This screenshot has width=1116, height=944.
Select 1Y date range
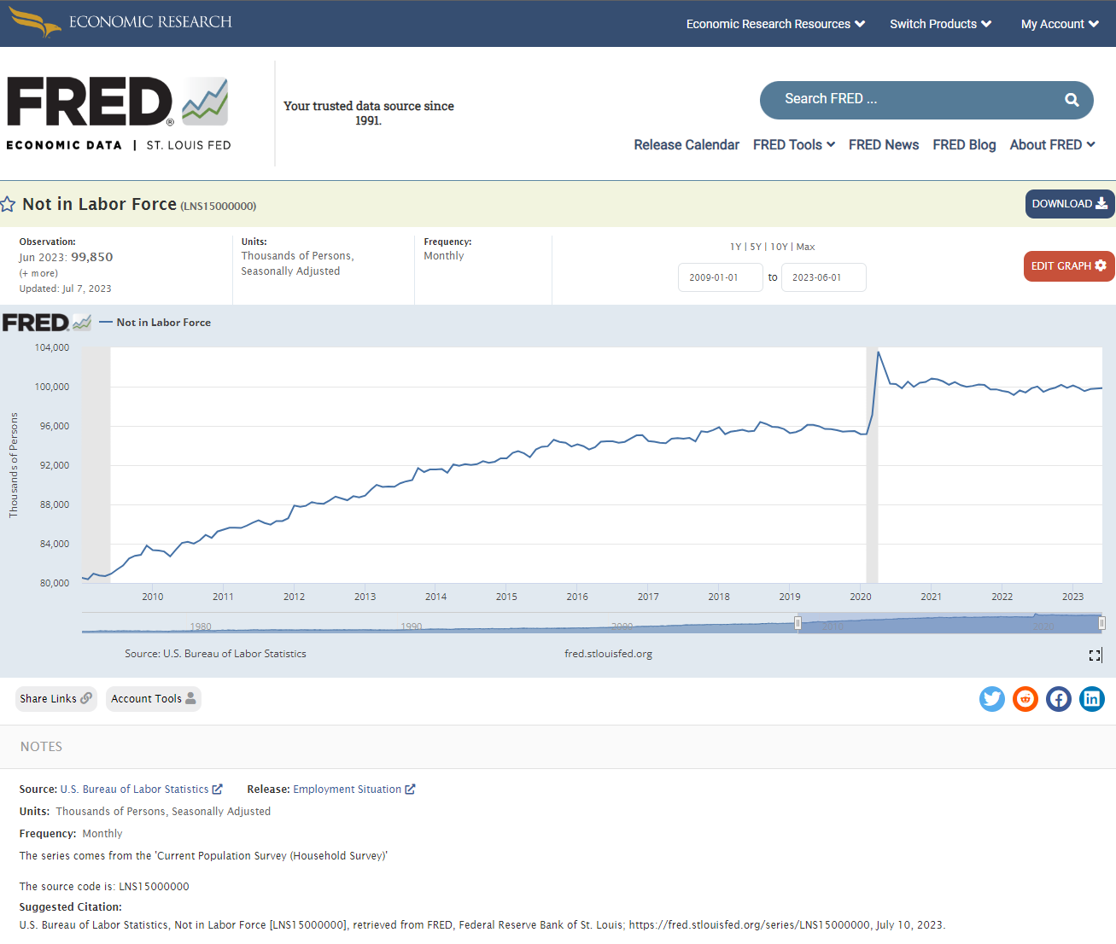pos(735,247)
